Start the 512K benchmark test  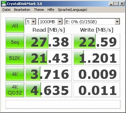[15, 57]
